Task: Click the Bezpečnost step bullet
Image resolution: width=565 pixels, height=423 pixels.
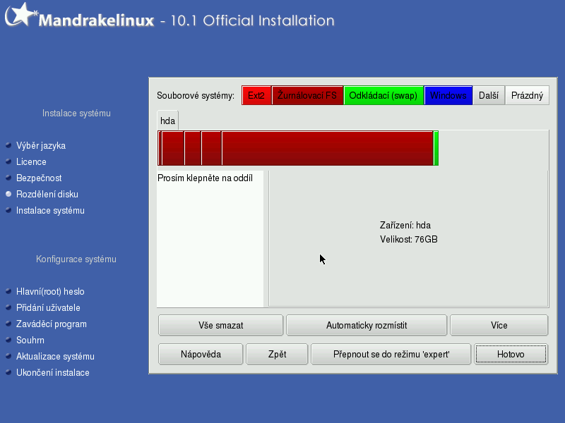Action: coord(8,178)
